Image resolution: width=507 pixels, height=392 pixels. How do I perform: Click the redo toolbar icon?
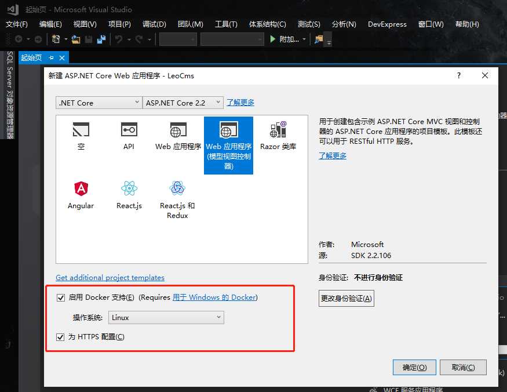139,39
